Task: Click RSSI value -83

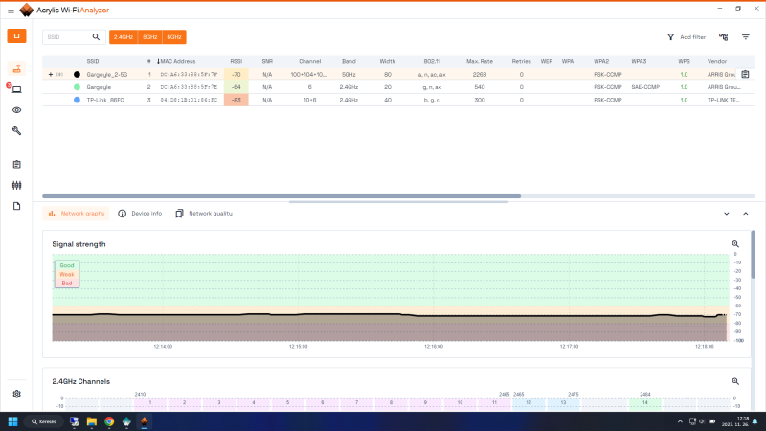Action: point(236,100)
